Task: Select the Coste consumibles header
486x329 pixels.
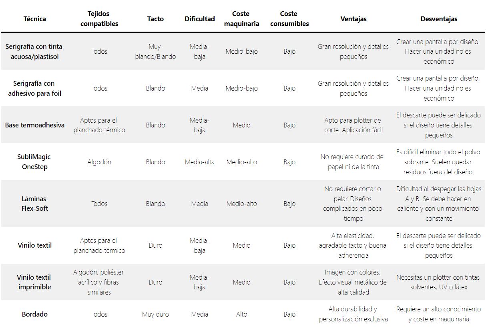Action: tap(289, 19)
